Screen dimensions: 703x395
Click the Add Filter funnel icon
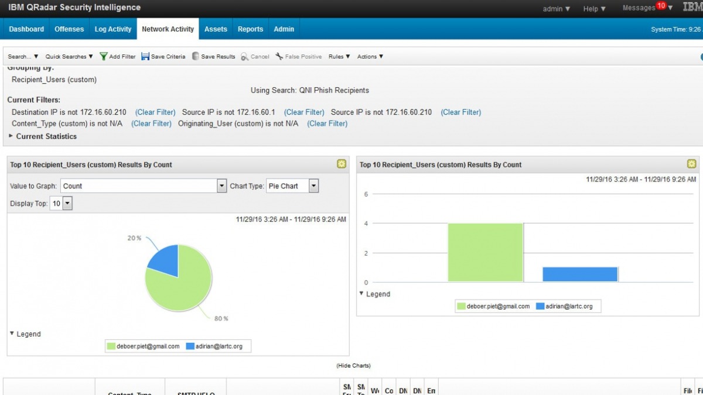[x=104, y=57]
